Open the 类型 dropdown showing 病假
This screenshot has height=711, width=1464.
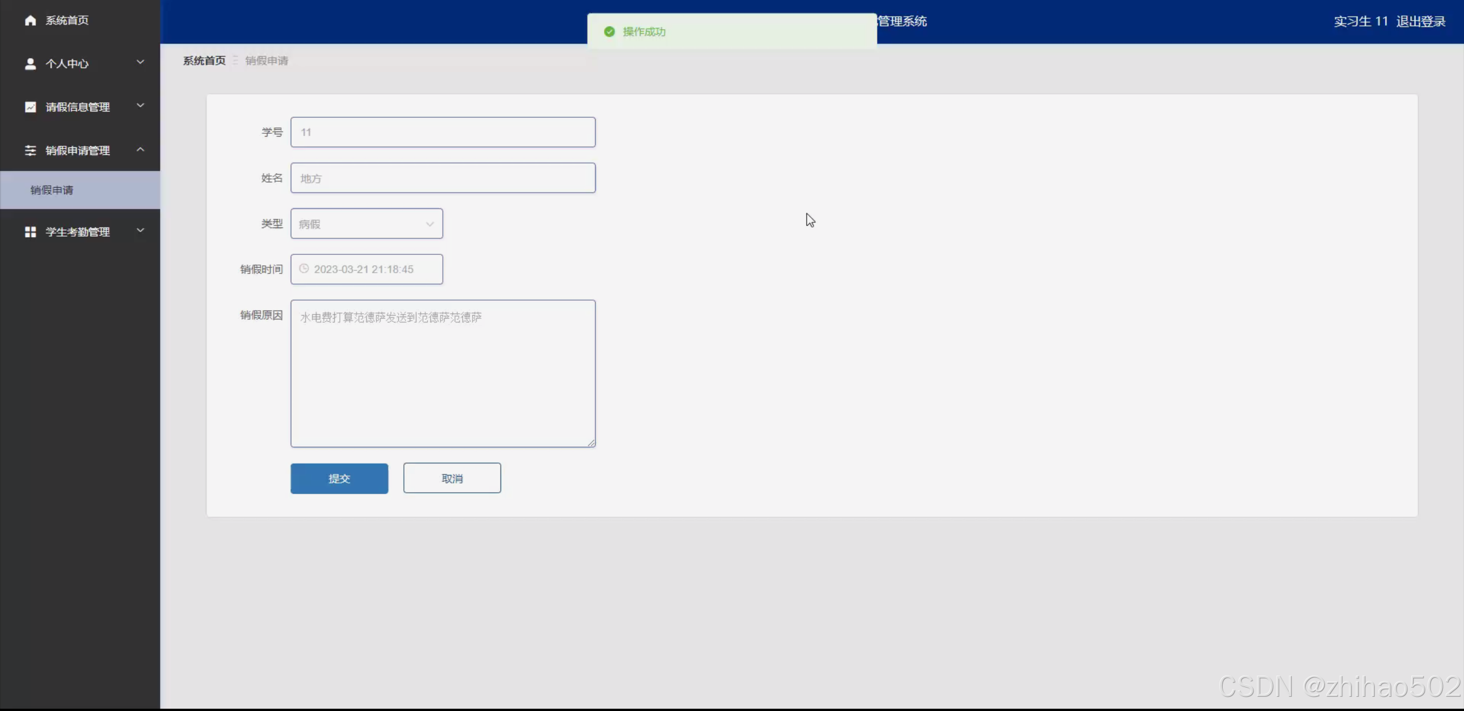366,223
